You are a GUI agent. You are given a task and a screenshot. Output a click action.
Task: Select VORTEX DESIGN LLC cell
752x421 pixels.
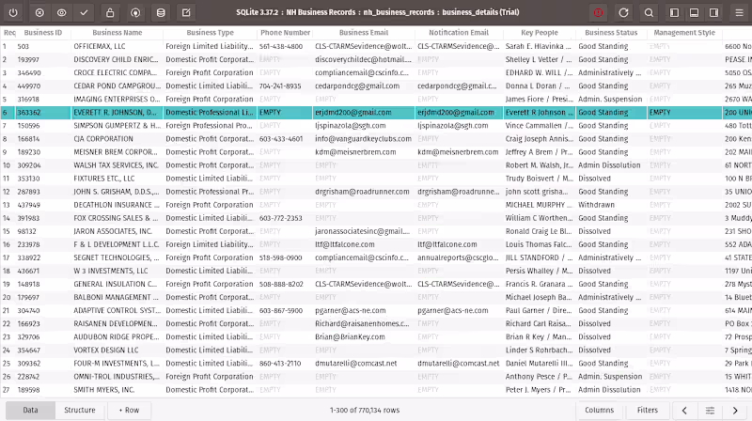click(x=117, y=350)
